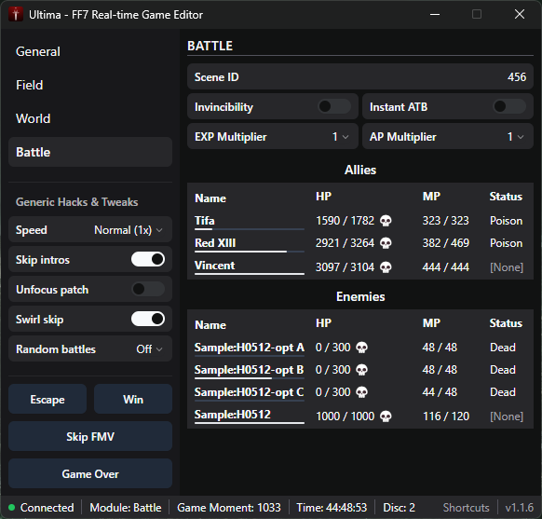542x519 pixels.
Task: Edit Sample:H0512-opt B HP 0 / 300
Action: pyautogui.click(x=332, y=370)
